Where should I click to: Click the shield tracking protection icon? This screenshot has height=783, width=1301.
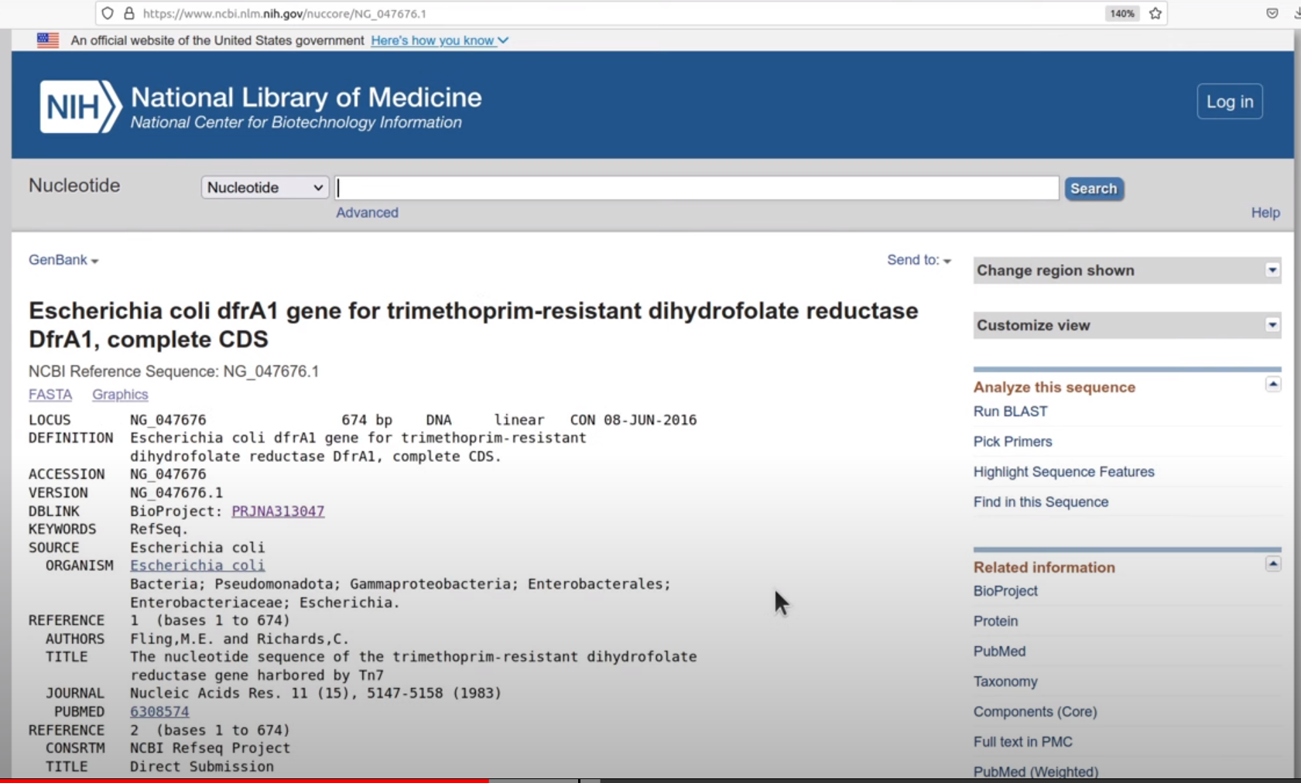(x=108, y=13)
